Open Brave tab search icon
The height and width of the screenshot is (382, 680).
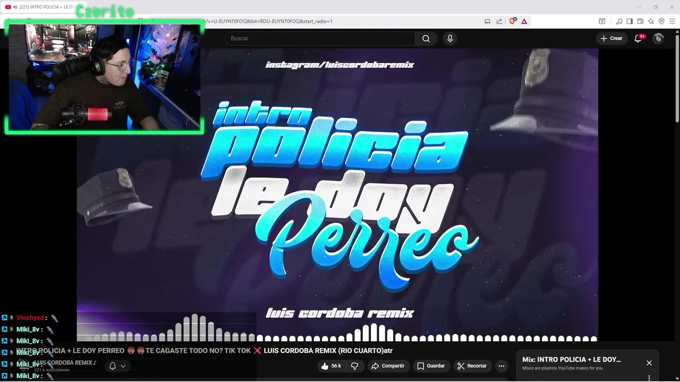[x=602, y=21]
